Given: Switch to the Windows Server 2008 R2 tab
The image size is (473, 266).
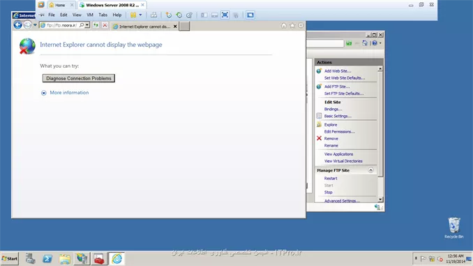Looking at the screenshot, I should [x=112, y=5].
